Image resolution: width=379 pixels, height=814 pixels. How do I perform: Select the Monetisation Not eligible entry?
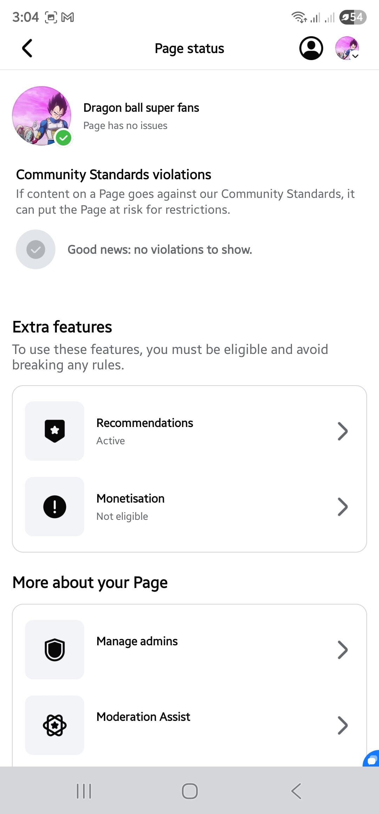131,506
